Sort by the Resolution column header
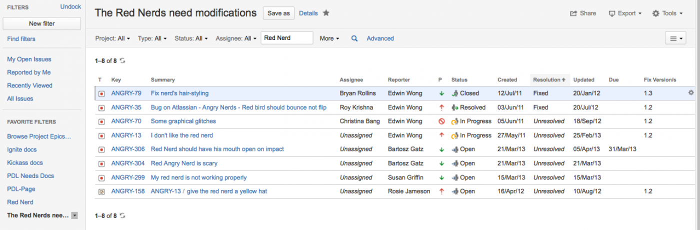Image resolution: width=700 pixels, height=230 pixels. pyautogui.click(x=548, y=80)
